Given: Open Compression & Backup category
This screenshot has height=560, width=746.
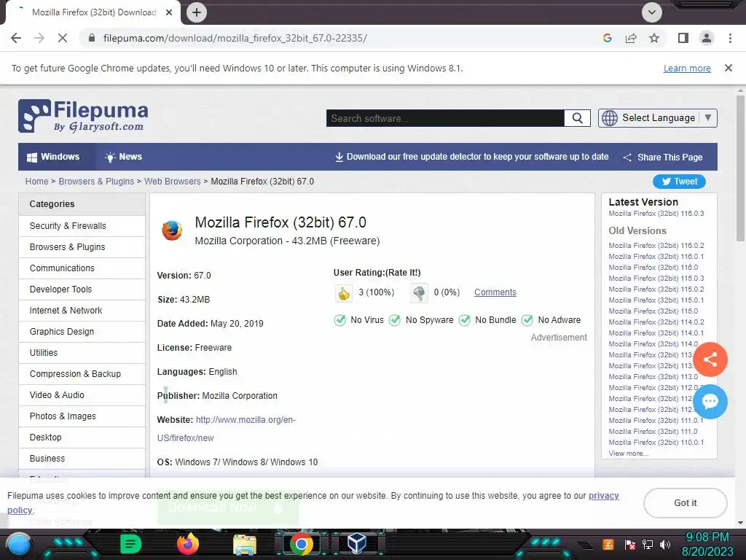Looking at the screenshot, I should (82, 374).
